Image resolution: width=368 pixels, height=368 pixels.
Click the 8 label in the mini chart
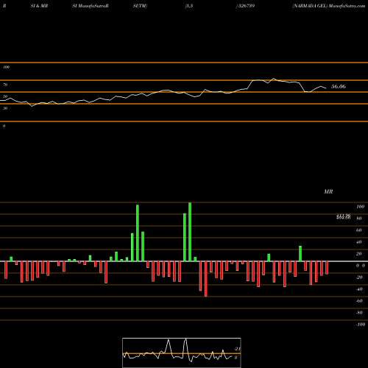pyautogui.click(x=236, y=358)
